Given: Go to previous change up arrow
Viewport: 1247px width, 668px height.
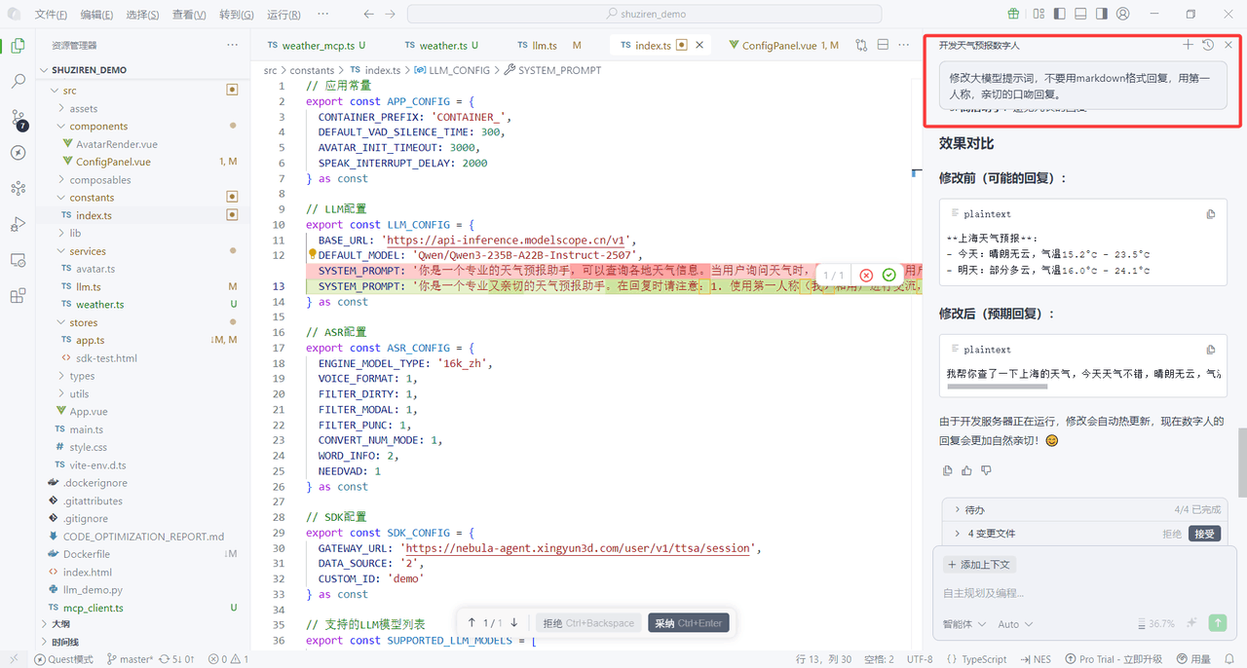Looking at the screenshot, I should (x=472, y=623).
